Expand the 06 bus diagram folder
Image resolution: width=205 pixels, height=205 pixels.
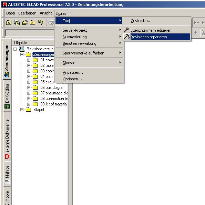pyautogui.click(x=29, y=88)
